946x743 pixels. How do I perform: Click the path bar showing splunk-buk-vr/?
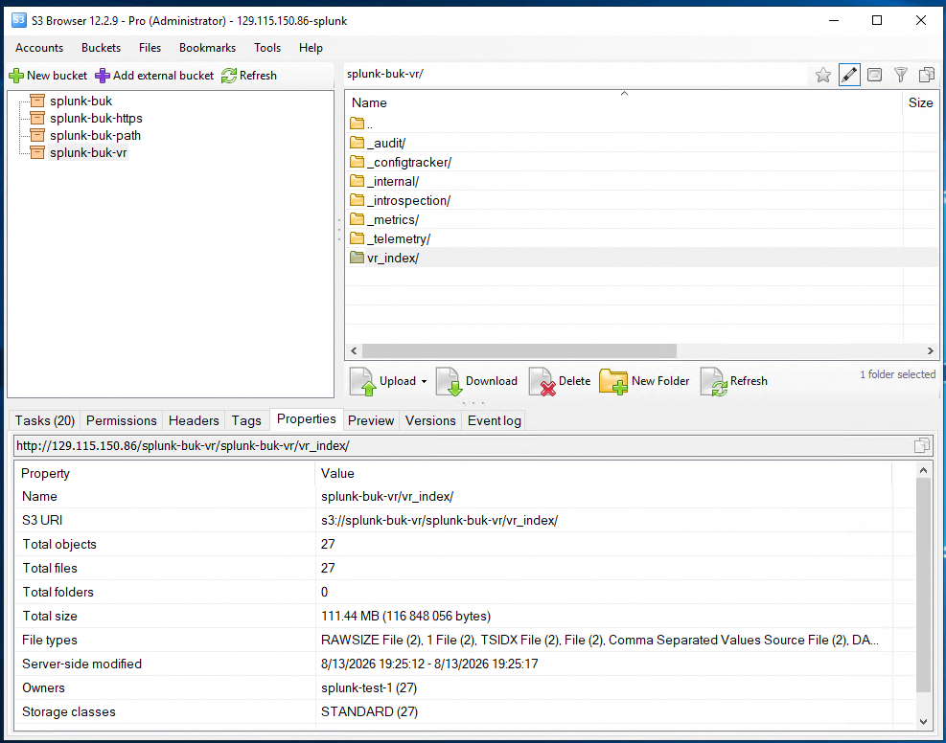coord(576,74)
